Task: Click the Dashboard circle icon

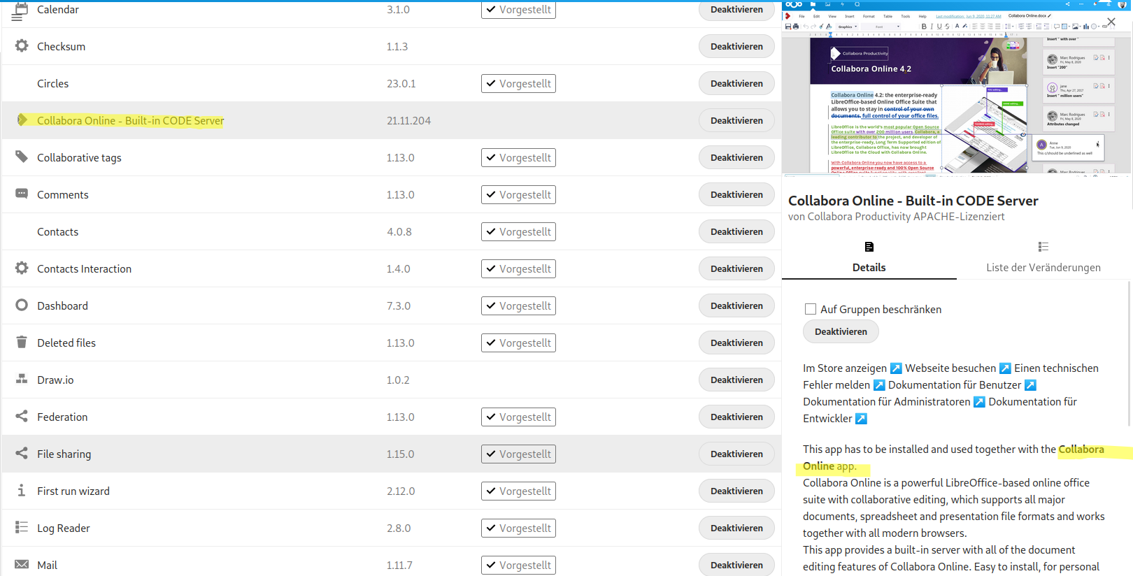Action: click(22, 305)
